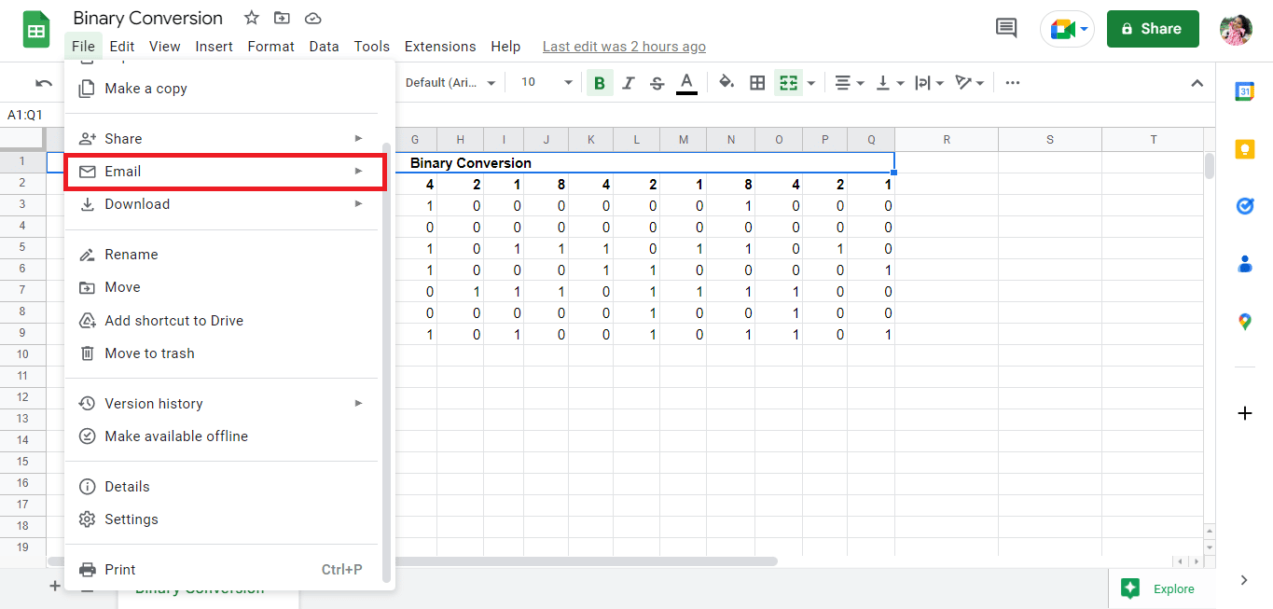Open the View menu

(x=165, y=47)
